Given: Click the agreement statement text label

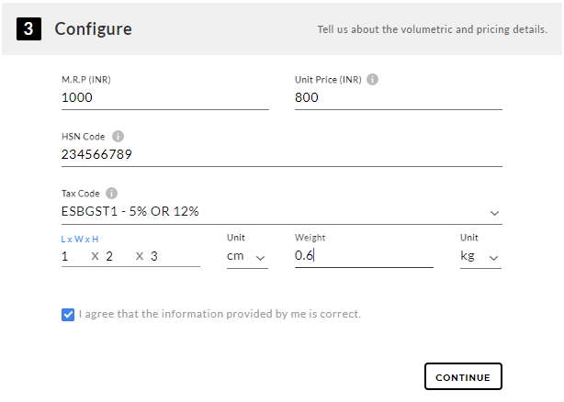Looking at the screenshot, I should (x=220, y=314).
